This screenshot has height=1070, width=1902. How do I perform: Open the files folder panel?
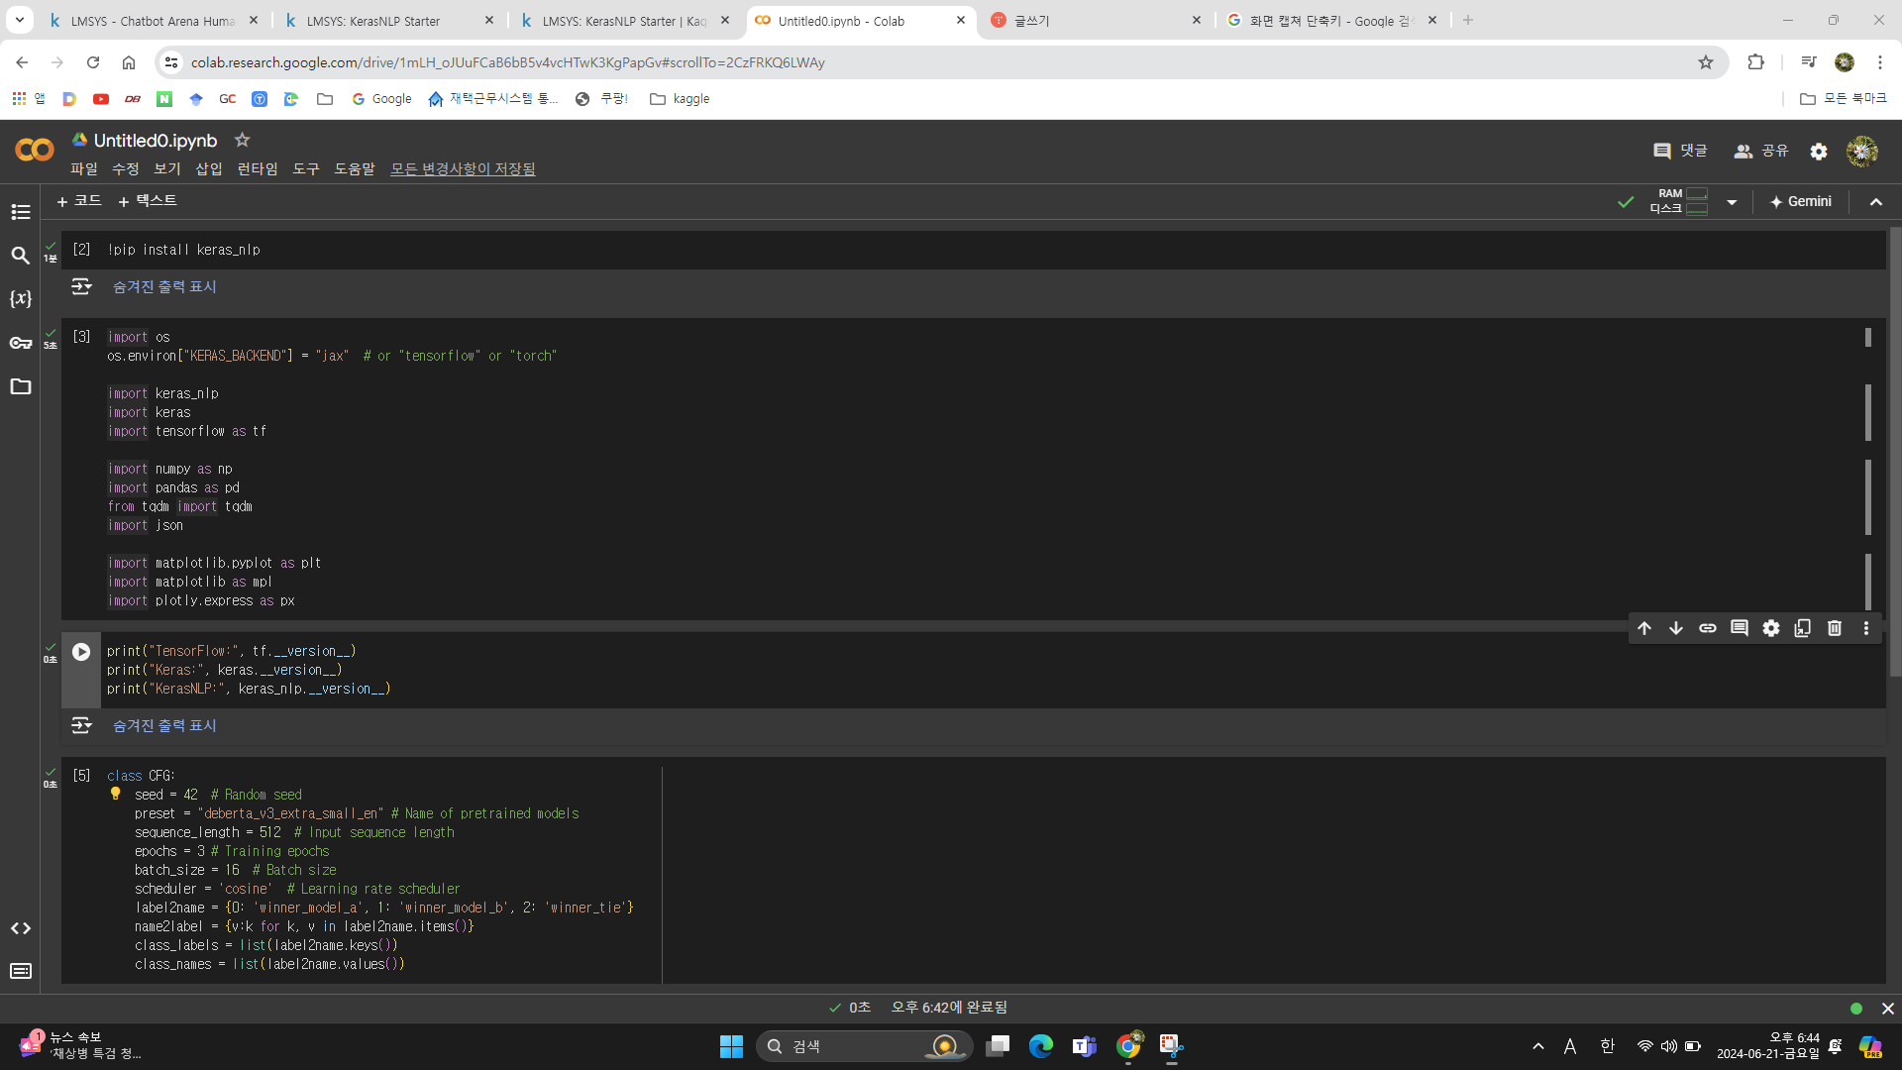click(21, 386)
